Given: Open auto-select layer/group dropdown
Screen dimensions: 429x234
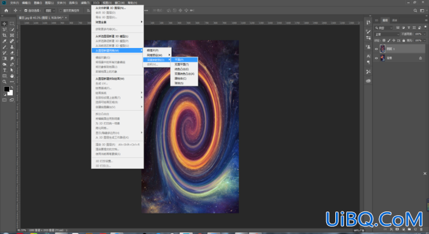Looking at the screenshot, I should (50, 11).
